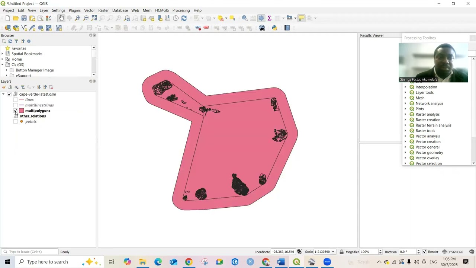This screenshot has height=268, width=476.
Task: Uncheck the multipolygons layer checkbox
Action: pos(16,111)
